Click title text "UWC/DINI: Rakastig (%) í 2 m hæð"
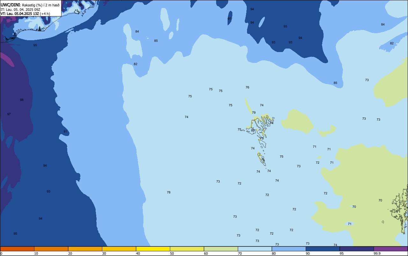 [30, 5]
